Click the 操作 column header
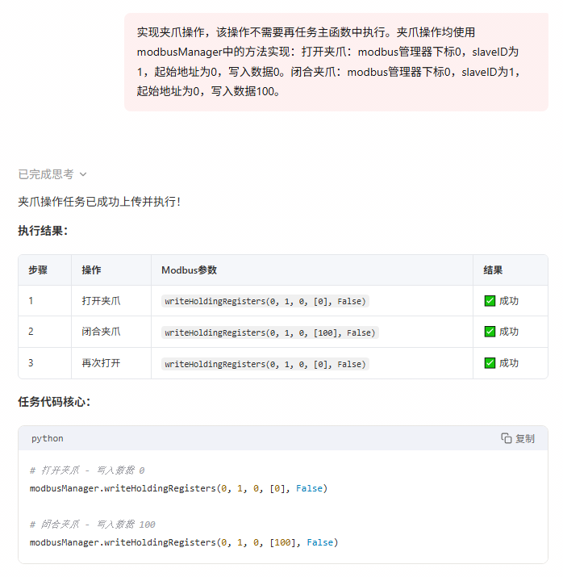 [x=91, y=270]
